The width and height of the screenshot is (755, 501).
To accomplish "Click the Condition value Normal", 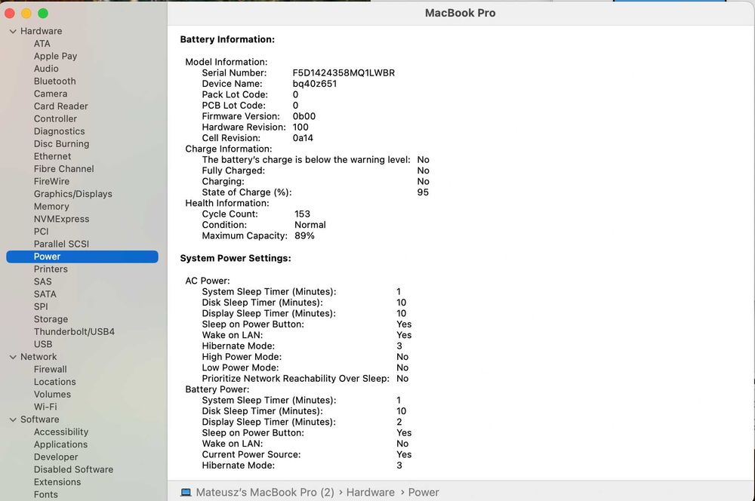I will pos(310,225).
